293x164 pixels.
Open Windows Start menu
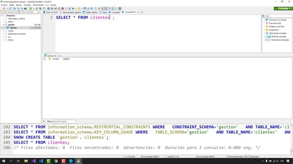pos(4,161)
